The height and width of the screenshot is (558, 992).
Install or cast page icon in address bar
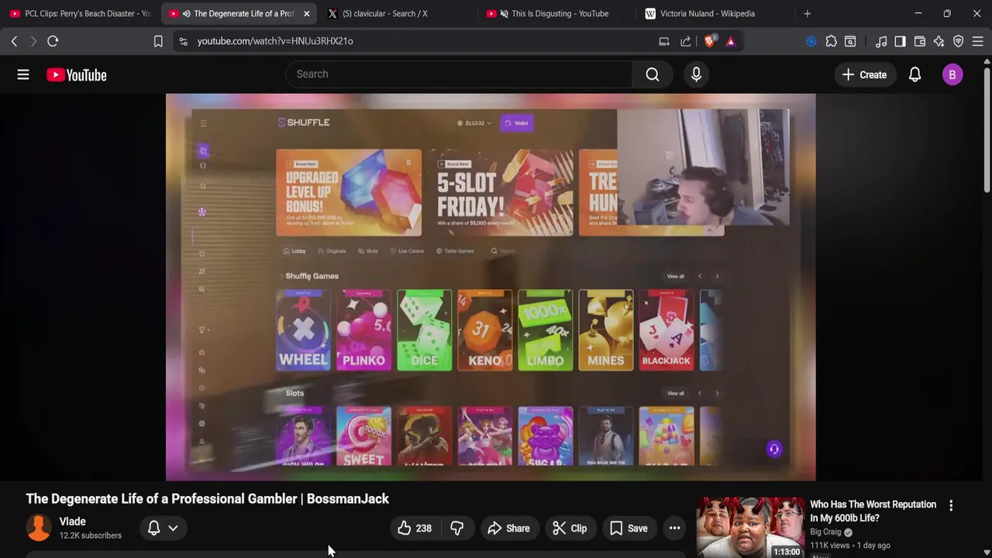[x=664, y=41]
